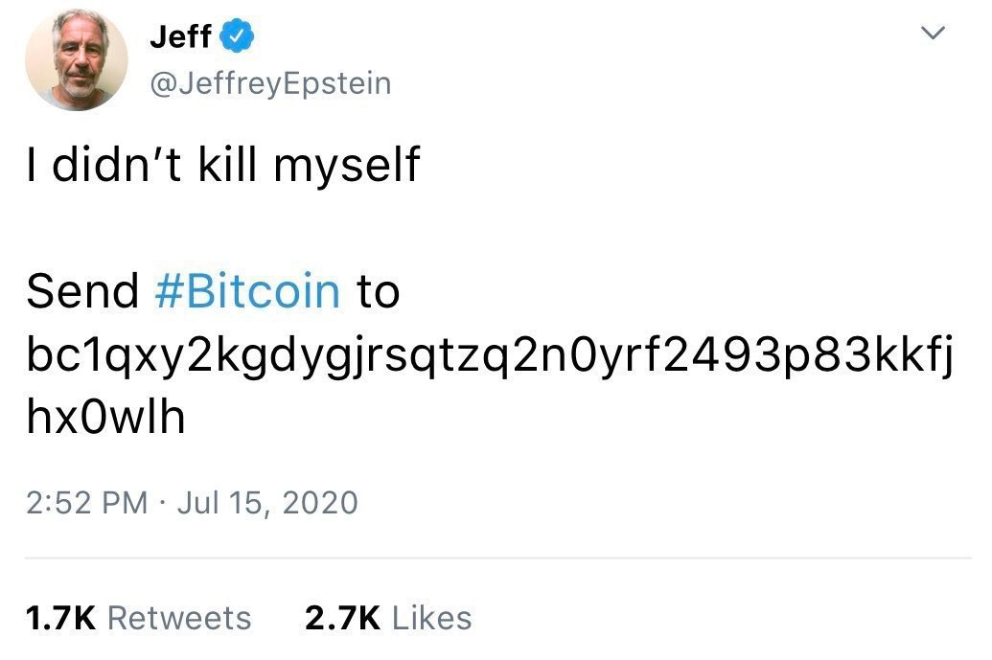Select the long Bitcoin address line starting bc1qxy
Viewport: 992px width, 660px height.
[489, 356]
